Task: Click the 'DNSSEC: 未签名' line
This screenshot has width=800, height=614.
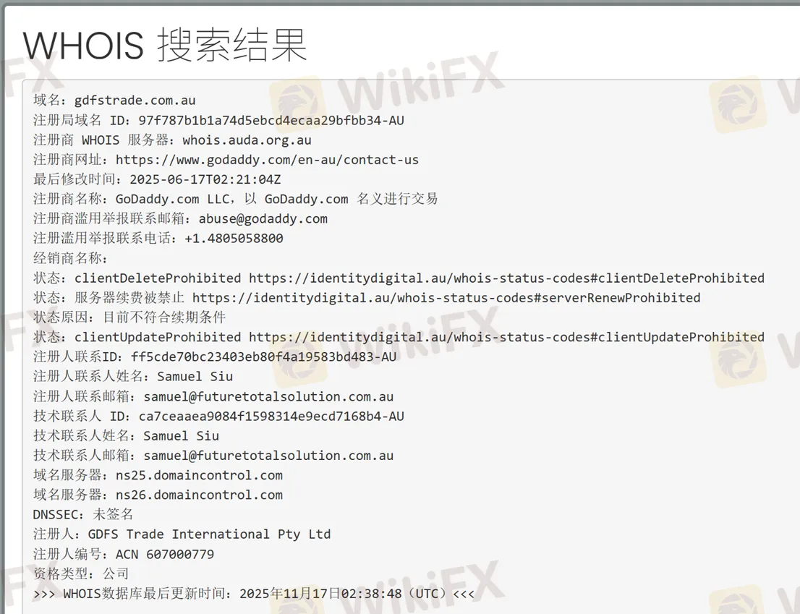Action: click(x=82, y=514)
